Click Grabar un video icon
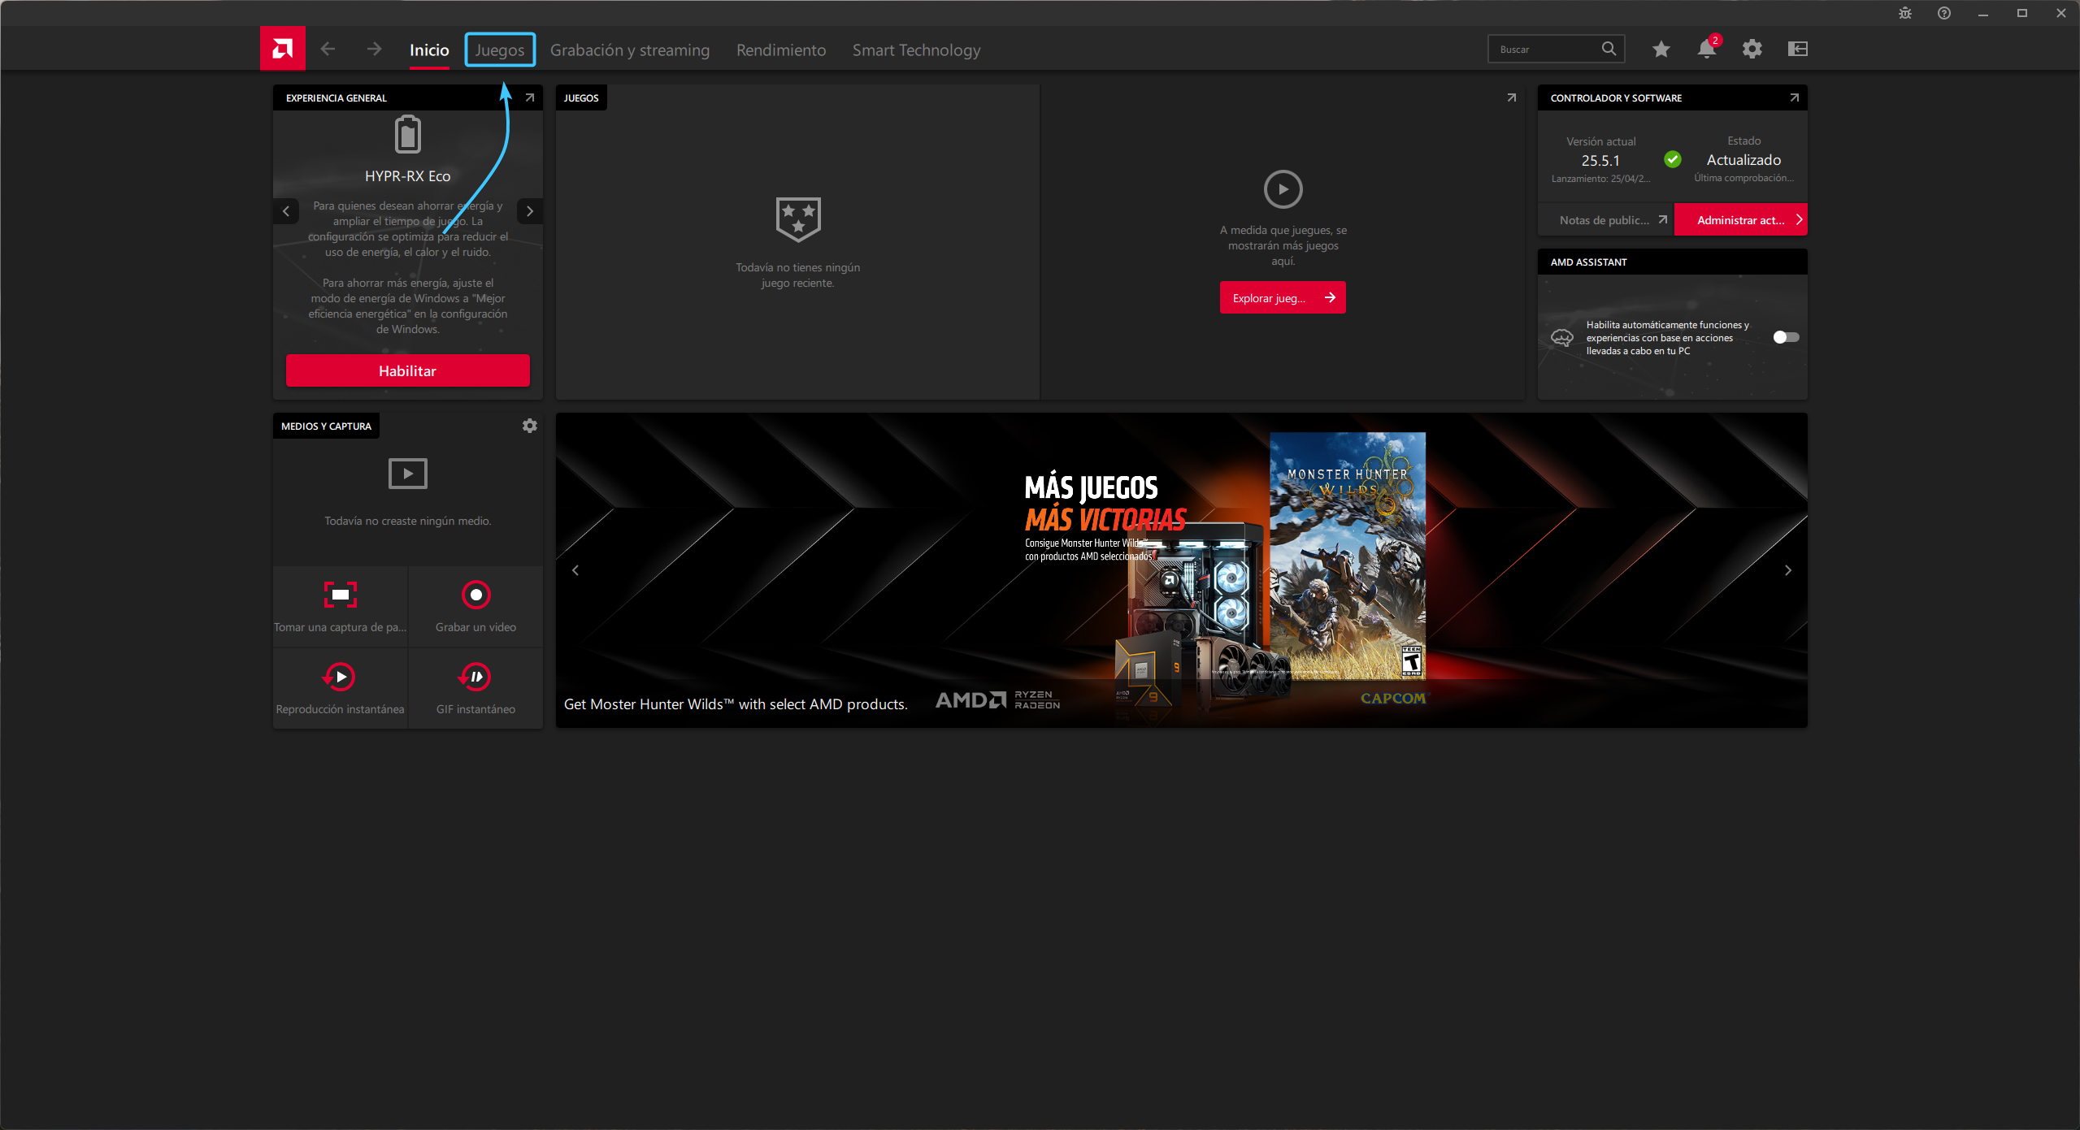The image size is (2080, 1130). [475, 595]
